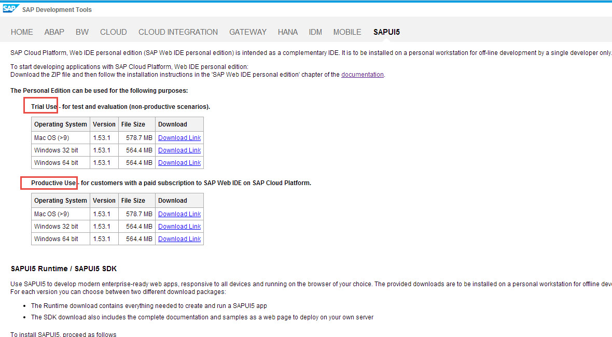Click the Productive Use heading text
Image resolution: width=612 pixels, height=337 pixels.
click(x=53, y=183)
